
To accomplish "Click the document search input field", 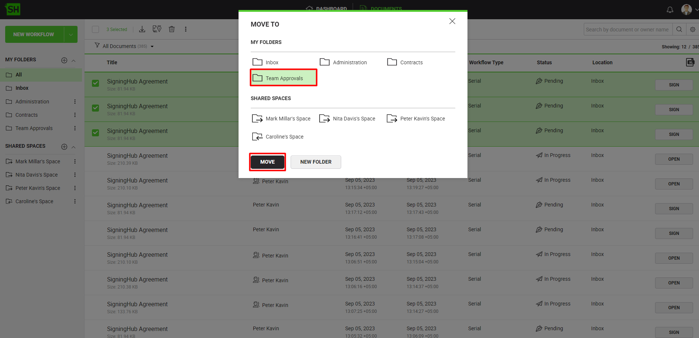I will pyautogui.click(x=627, y=30).
